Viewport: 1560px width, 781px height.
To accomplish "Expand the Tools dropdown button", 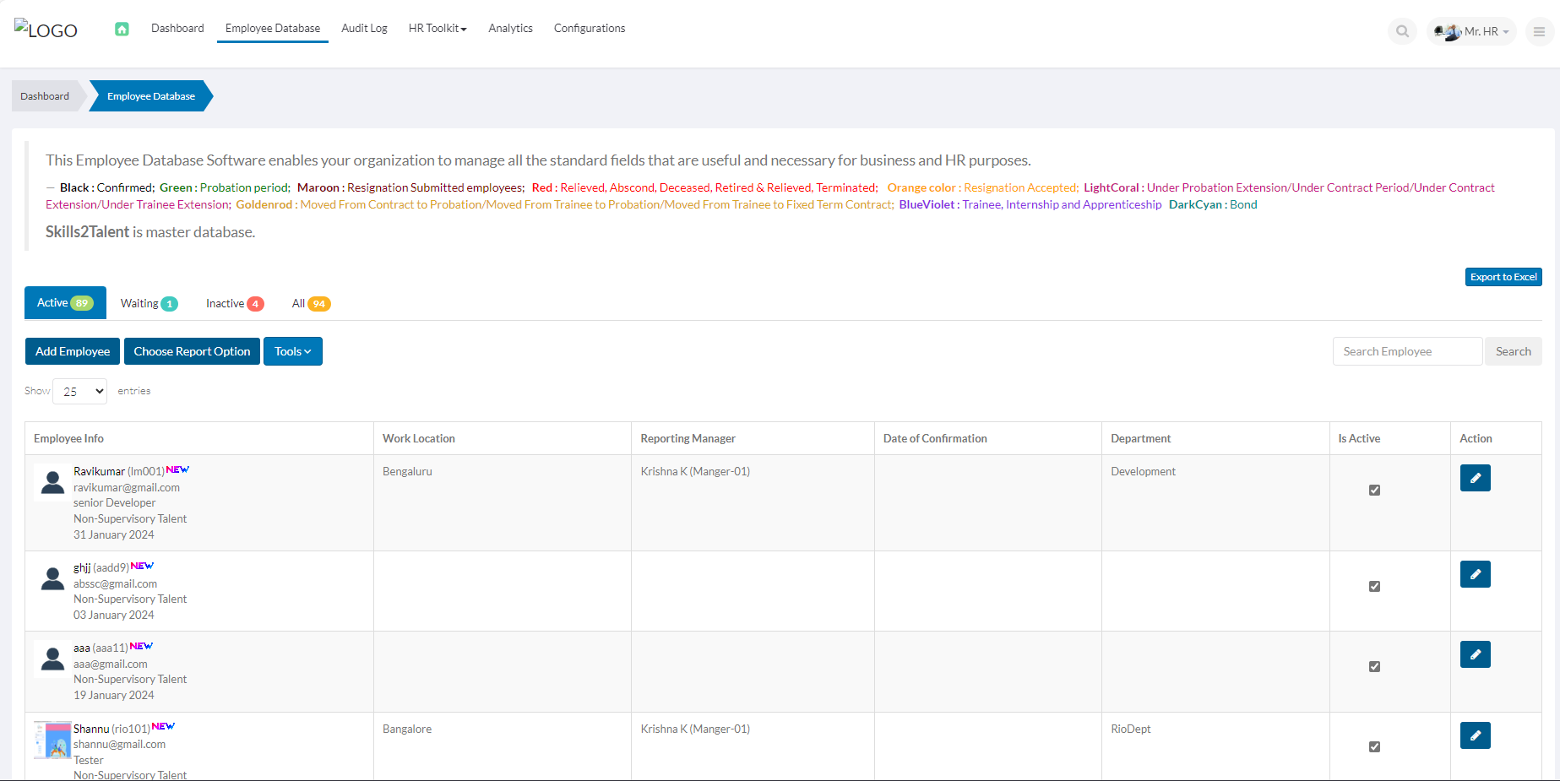I will tap(292, 351).
